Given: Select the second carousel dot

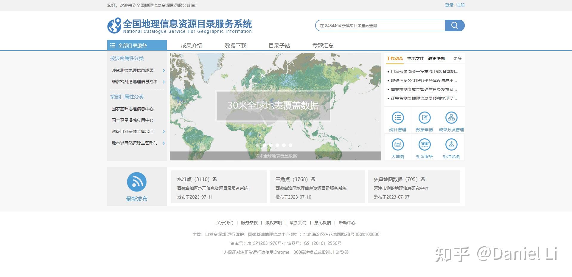Looking at the screenshot, I should [264, 145].
